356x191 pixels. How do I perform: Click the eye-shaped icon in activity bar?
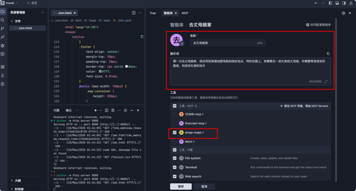(x=3, y=37)
